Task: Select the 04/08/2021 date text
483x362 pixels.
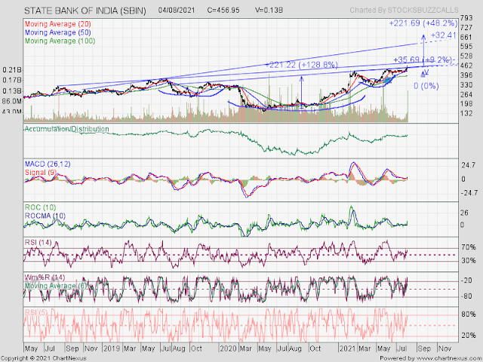Action: click(x=177, y=10)
